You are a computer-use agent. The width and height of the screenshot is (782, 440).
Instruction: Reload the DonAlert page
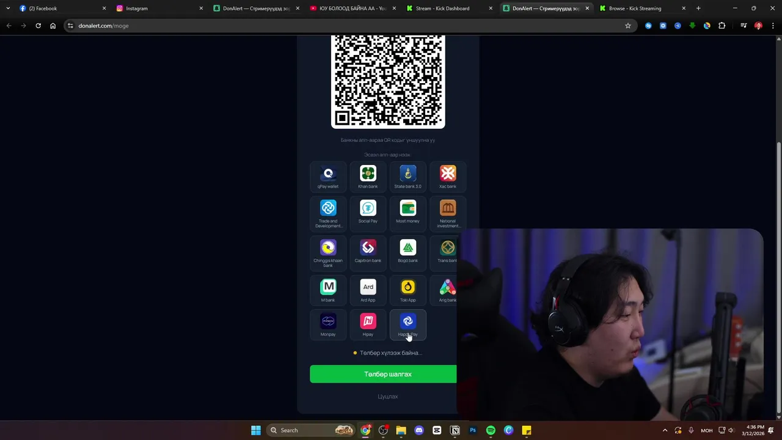click(x=38, y=26)
